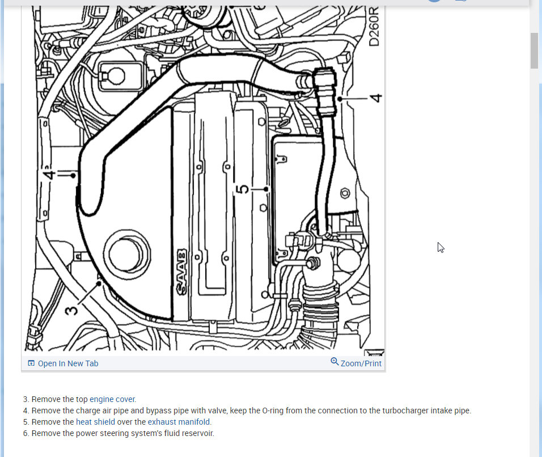Click the Open In New Tab icon
542x457 pixels.
point(31,363)
